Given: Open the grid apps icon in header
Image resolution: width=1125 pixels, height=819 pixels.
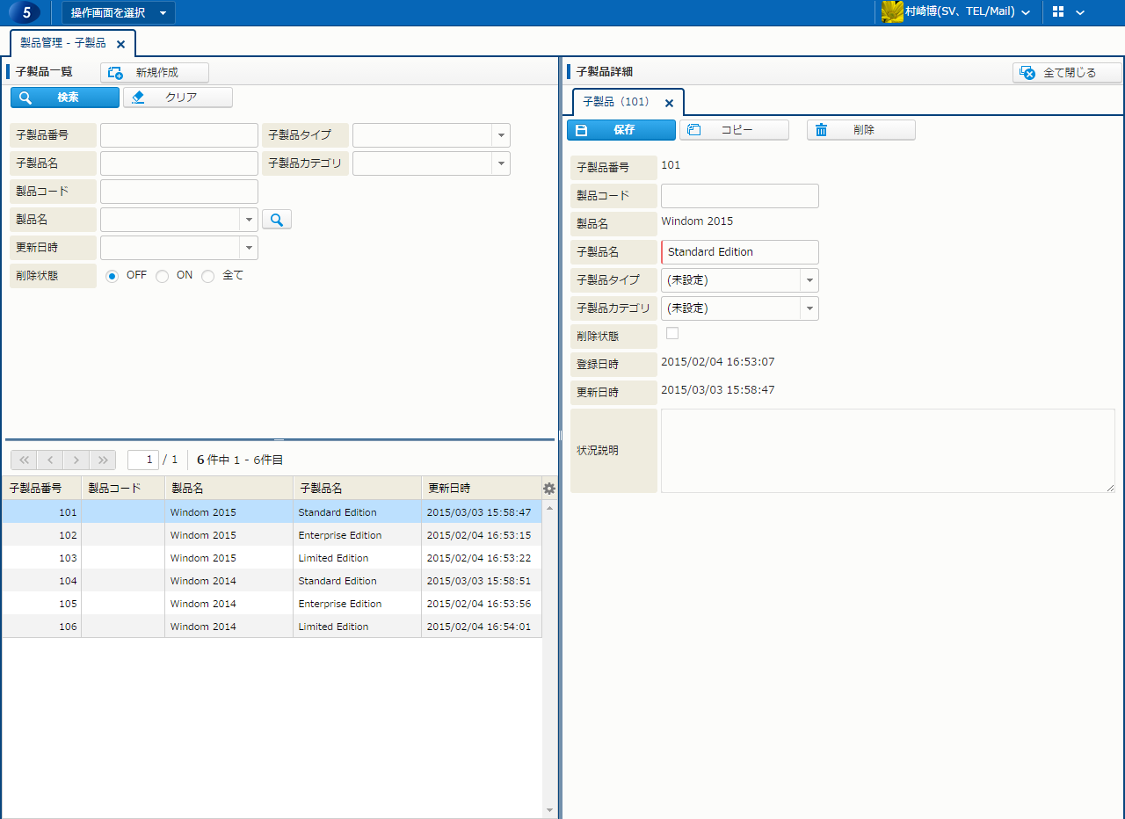Looking at the screenshot, I should 1058,12.
